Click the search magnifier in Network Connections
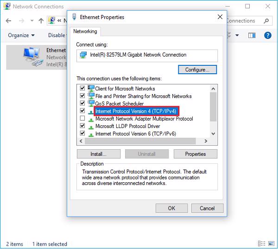The width and height of the screenshot is (278, 249). click(x=266, y=21)
